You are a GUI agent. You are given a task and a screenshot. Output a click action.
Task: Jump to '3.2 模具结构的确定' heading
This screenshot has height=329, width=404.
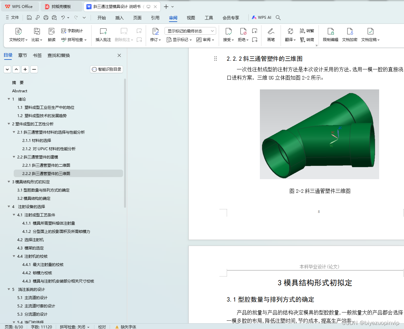pyautogui.click(x=34, y=198)
